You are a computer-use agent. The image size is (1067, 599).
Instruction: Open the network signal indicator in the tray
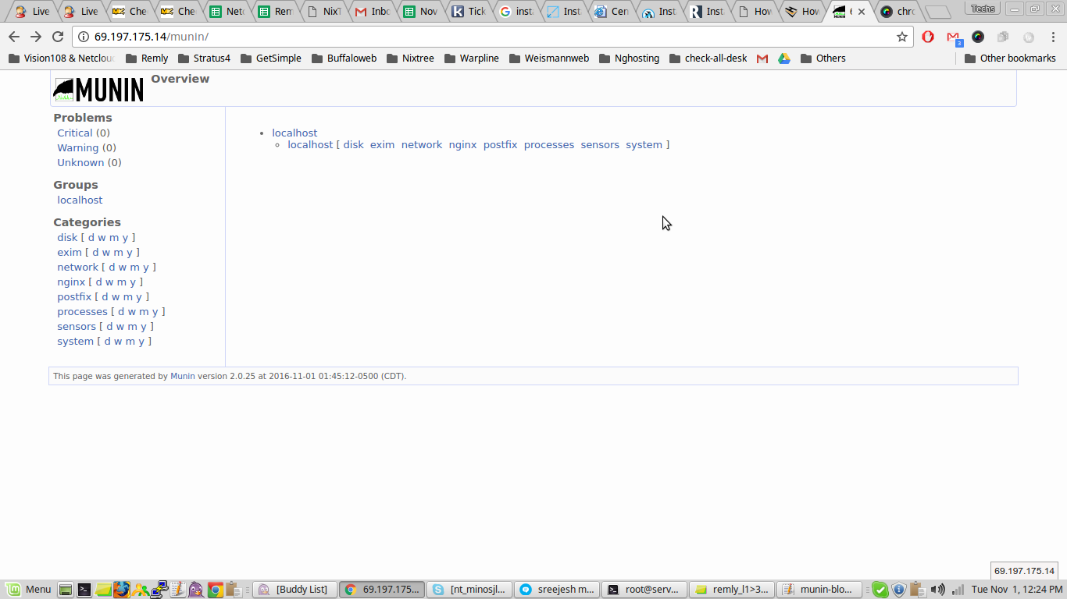click(x=957, y=590)
